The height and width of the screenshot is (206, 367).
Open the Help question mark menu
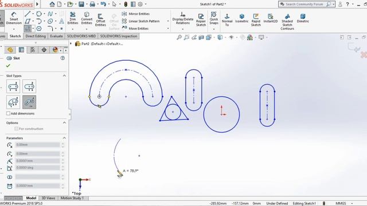348,4
